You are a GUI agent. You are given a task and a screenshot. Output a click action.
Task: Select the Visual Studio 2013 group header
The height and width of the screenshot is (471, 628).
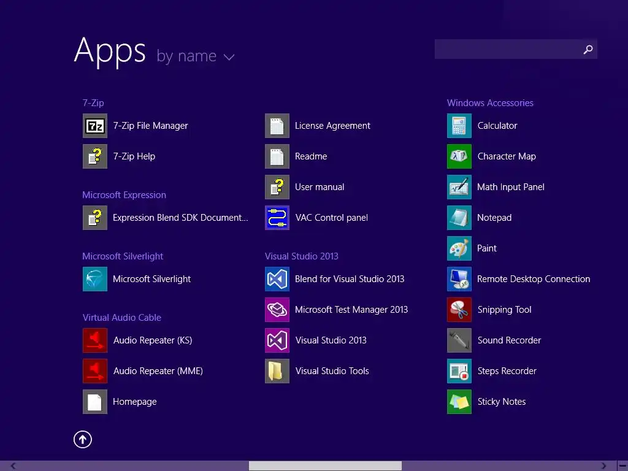coord(302,256)
